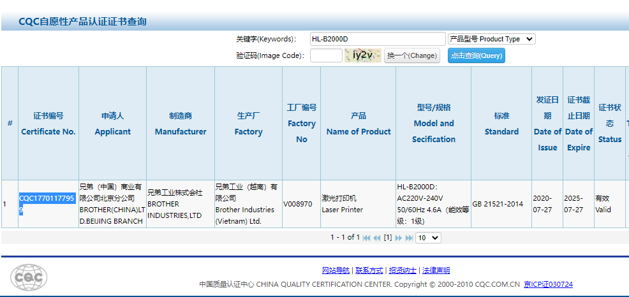Screen dimensions: 629x297
Task: Open the Product Type dropdown
Action: 491,39
